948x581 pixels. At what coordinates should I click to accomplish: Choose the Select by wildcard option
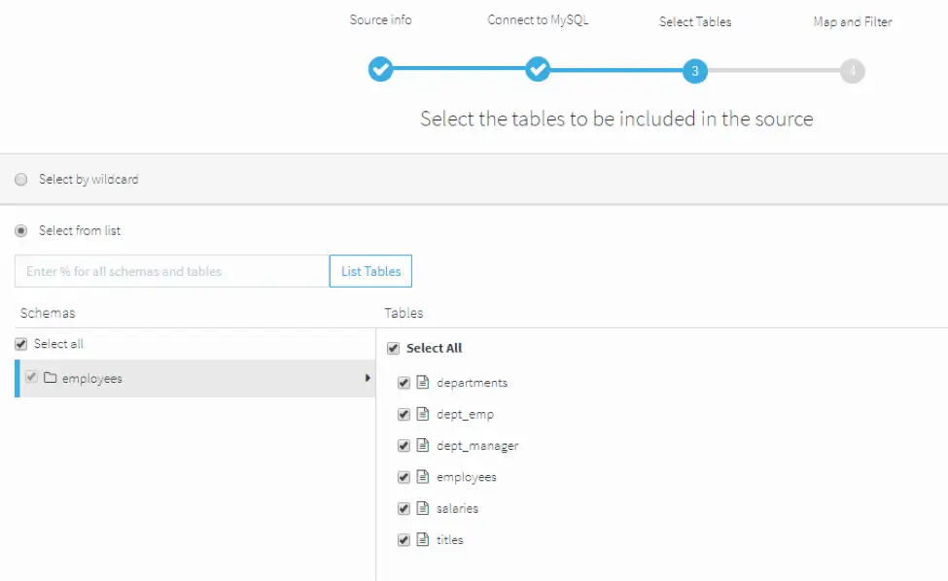21,180
